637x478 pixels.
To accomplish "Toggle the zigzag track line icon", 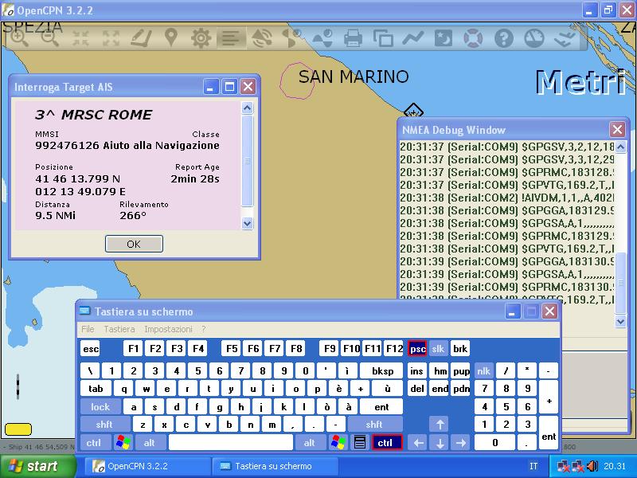I will [x=413, y=38].
